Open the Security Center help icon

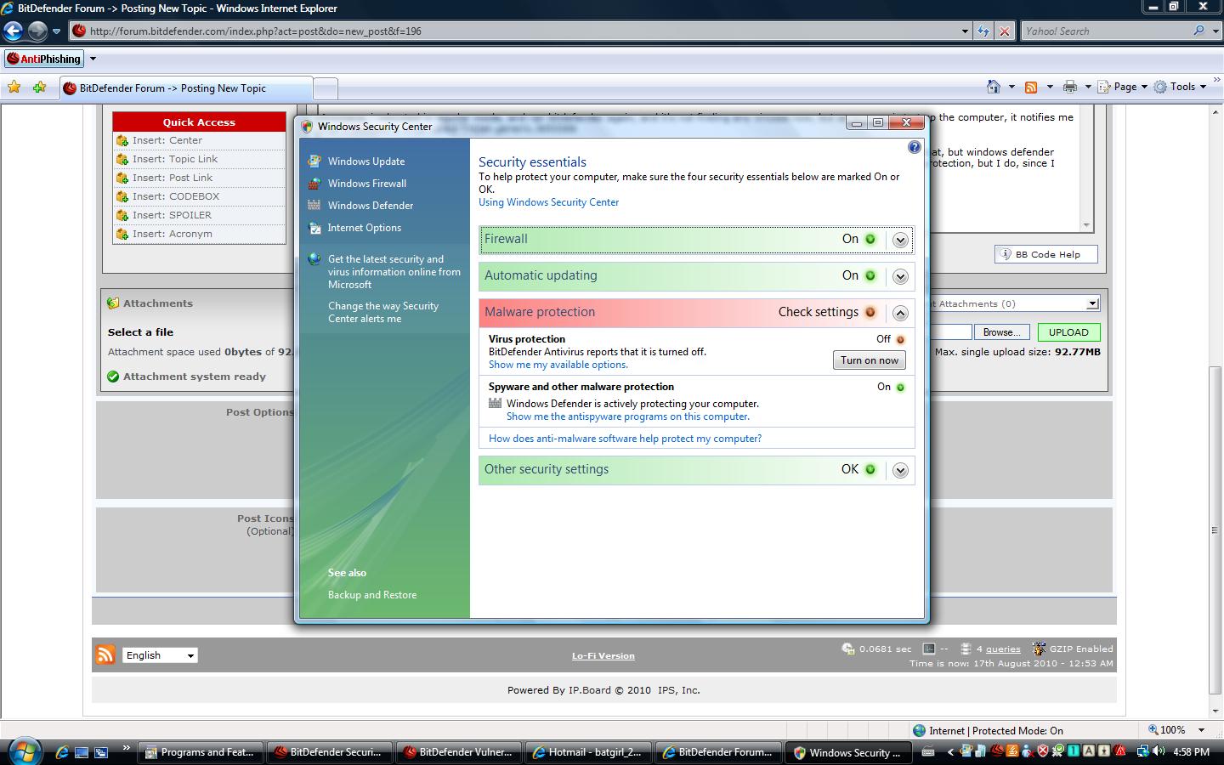pos(914,147)
